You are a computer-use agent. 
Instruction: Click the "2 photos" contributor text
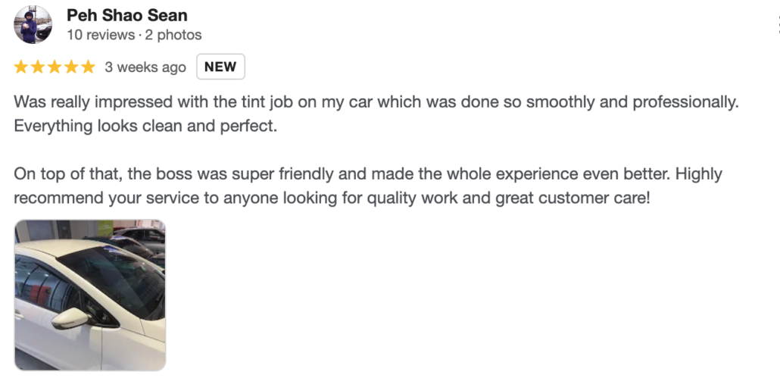click(173, 35)
